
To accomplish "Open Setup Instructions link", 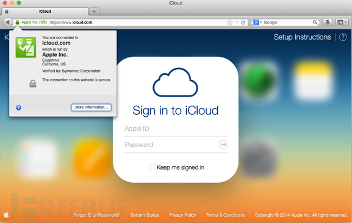I will coord(302,37).
